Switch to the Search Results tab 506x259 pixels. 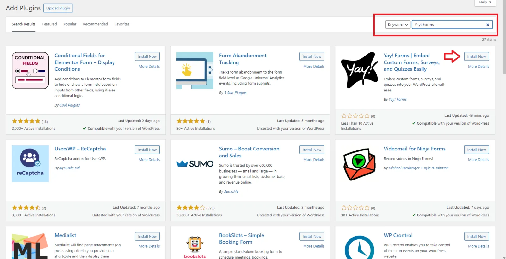pos(24,24)
